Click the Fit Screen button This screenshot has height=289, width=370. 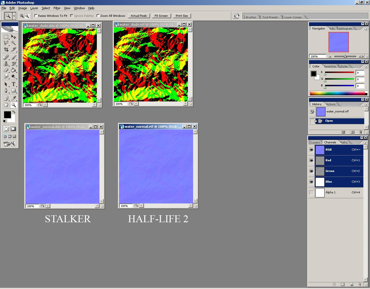[161, 16]
